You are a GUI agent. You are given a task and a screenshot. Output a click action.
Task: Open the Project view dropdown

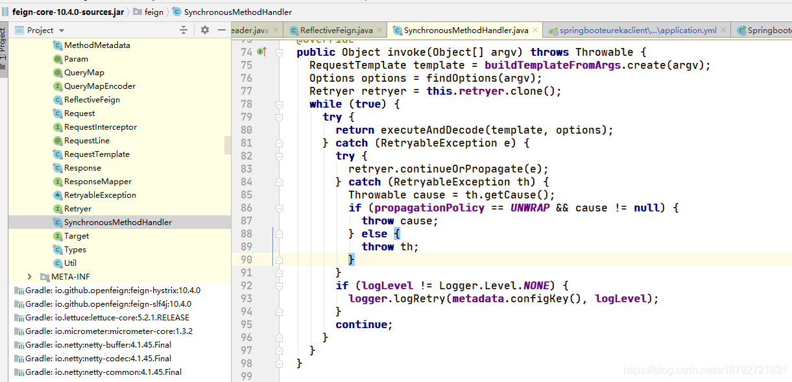62,30
